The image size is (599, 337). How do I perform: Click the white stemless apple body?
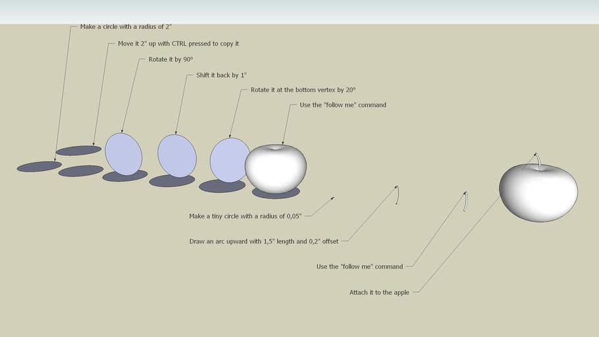(275, 169)
